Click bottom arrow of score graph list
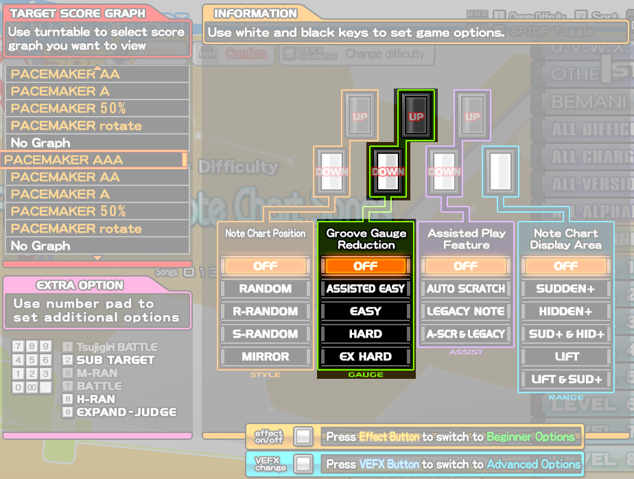 [97, 258]
